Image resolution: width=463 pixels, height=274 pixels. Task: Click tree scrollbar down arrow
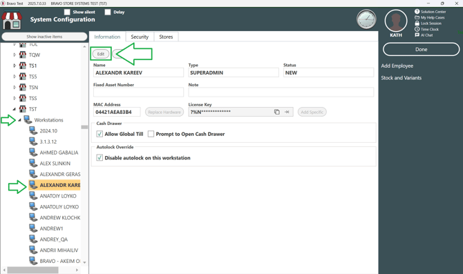pyautogui.click(x=84, y=262)
